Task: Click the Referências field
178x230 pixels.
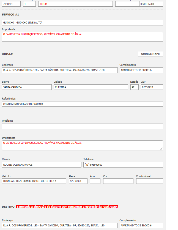Action: (82, 104)
